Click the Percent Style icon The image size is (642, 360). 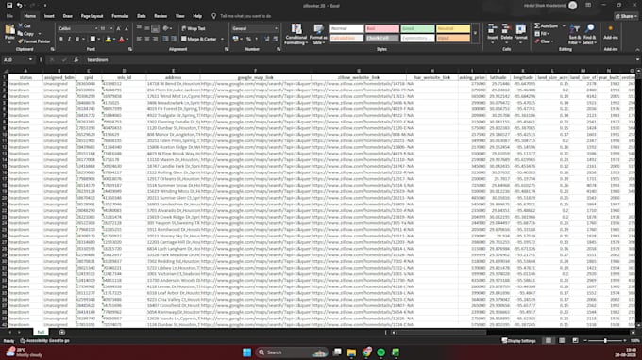coord(248,39)
